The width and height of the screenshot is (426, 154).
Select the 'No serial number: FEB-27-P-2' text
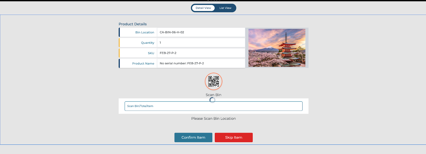[182, 63]
